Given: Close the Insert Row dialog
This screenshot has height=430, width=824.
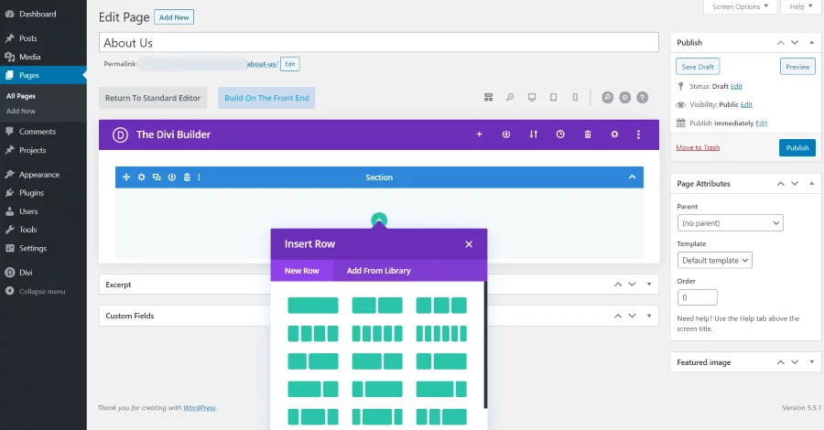Looking at the screenshot, I should [469, 244].
